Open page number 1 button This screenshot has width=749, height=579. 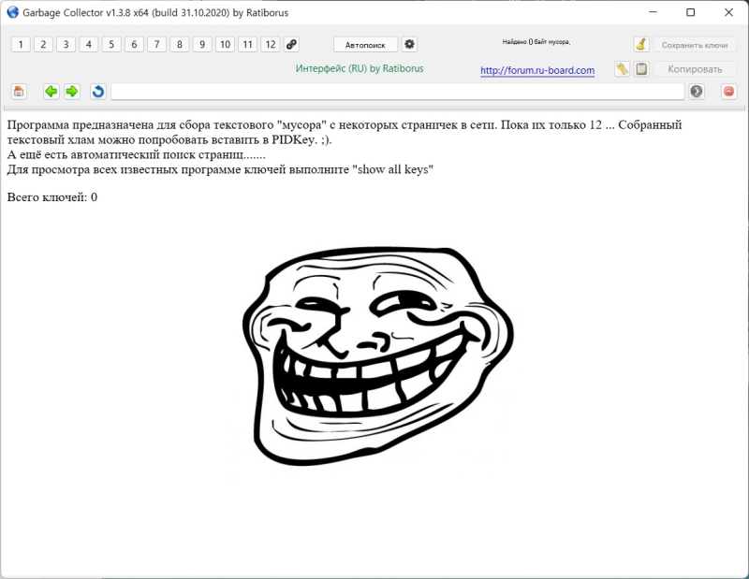[x=21, y=44]
